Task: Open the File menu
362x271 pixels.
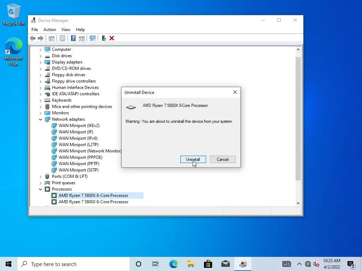Action: pyautogui.click(x=35, y=30)
